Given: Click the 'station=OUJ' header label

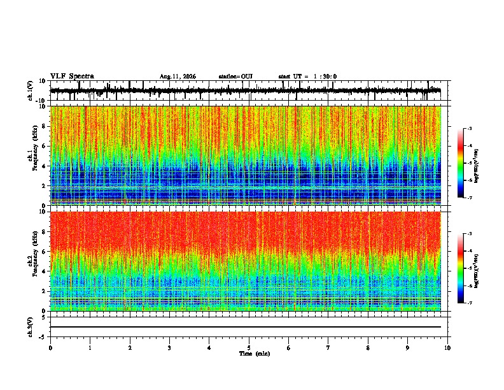Looking at the screenshot, I should click(x=235, y=76).
